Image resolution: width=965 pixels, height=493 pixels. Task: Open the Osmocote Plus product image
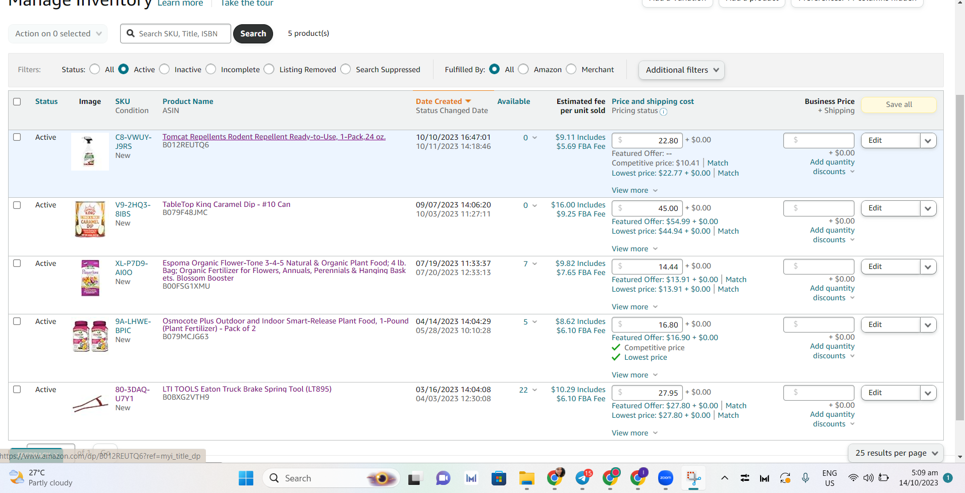(90, 336)
